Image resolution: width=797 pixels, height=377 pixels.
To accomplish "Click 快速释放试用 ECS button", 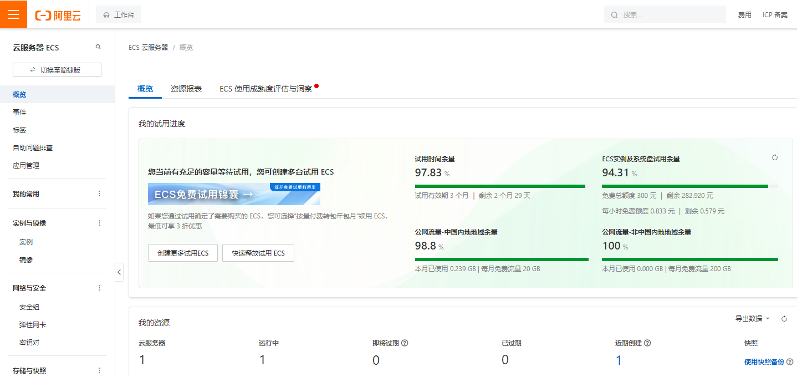I will (258, 253).
